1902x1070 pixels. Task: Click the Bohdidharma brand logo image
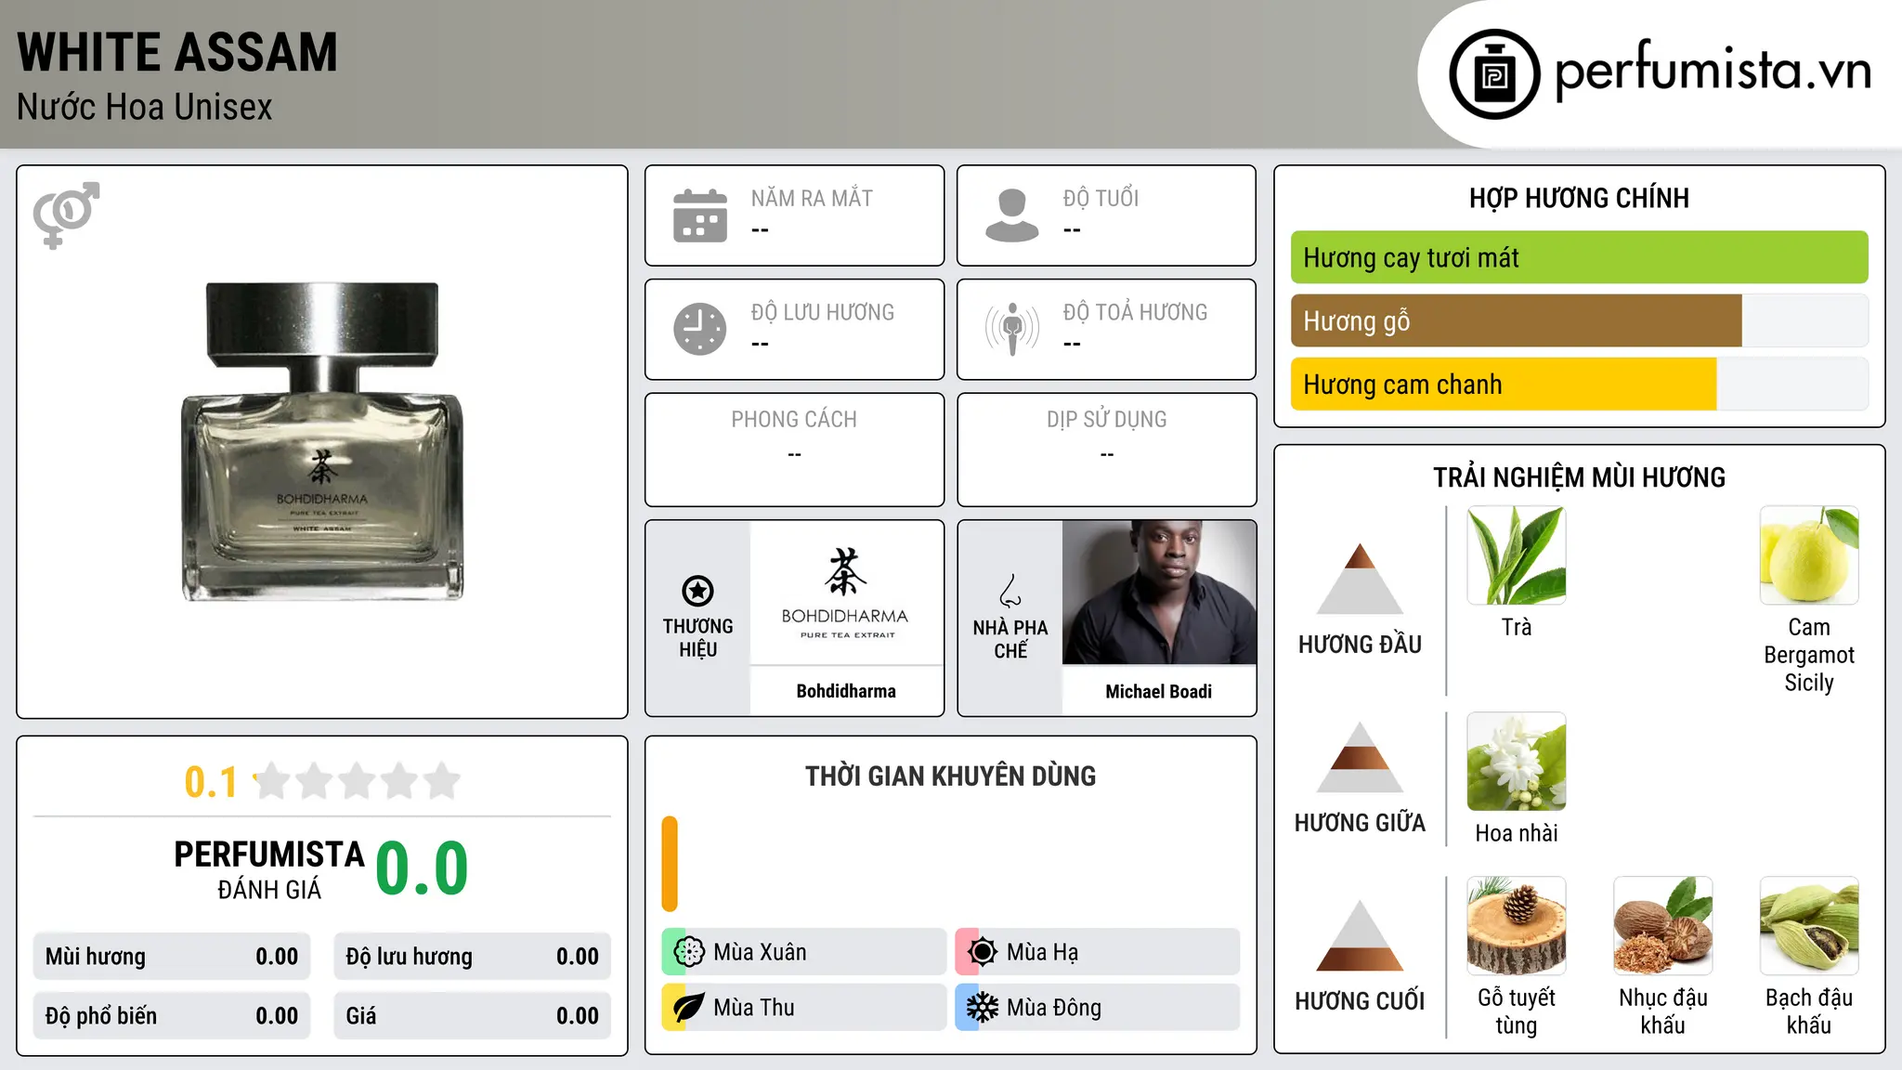[846, 593]
